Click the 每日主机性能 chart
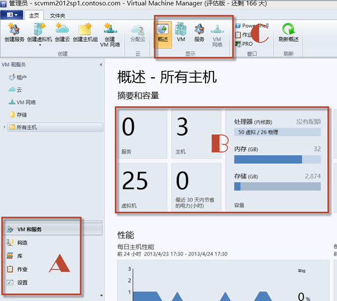The width and height of the screenshot is (337, 301). tap(223, 280)
